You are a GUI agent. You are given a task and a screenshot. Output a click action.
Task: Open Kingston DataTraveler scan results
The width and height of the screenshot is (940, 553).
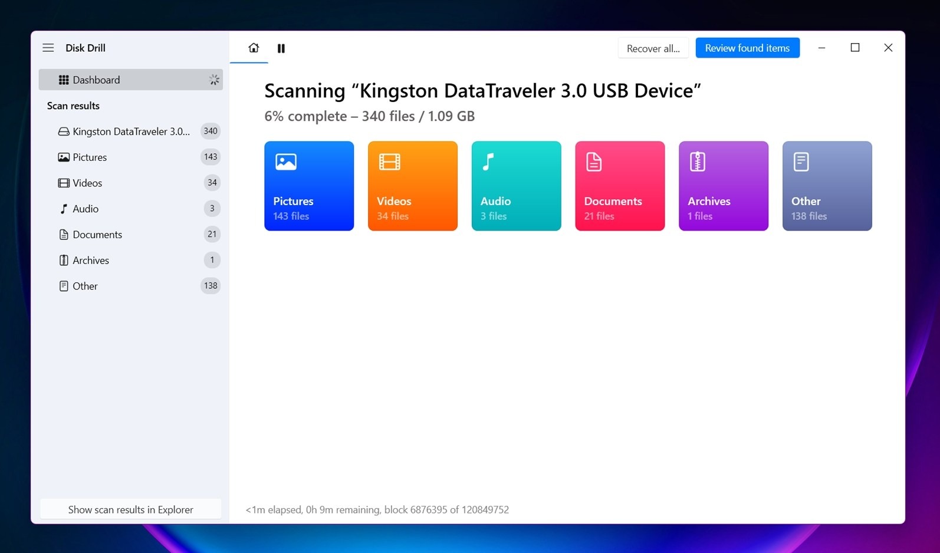coord(131,131)
